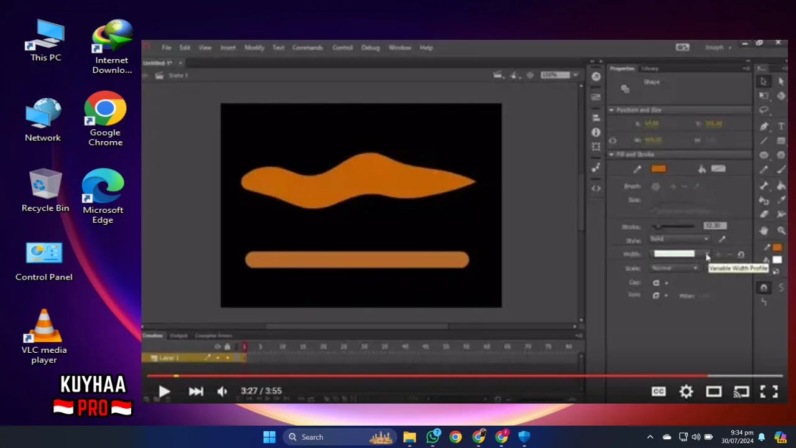Select the Text tool

[x=781, y=126]
